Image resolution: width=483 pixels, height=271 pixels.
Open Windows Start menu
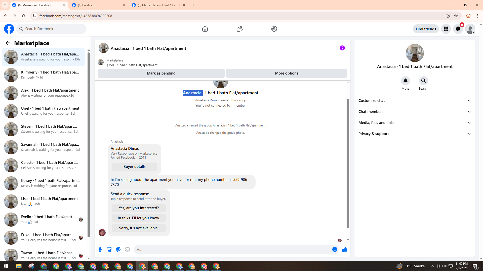[6, 266]
